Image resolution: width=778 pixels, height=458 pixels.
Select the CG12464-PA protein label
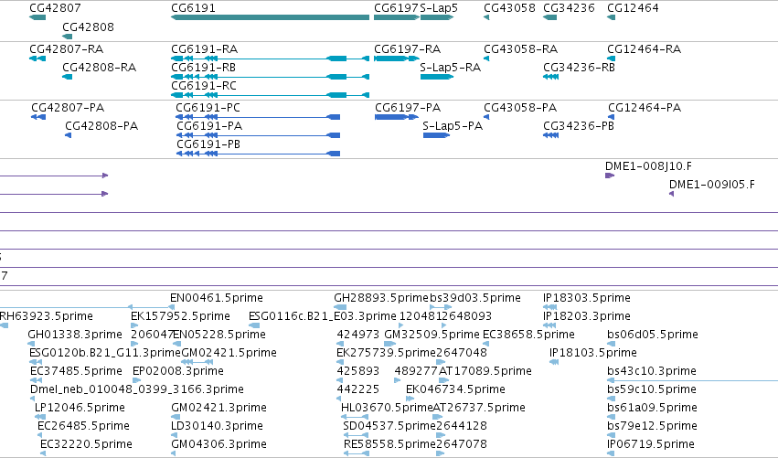coord(645,108)
